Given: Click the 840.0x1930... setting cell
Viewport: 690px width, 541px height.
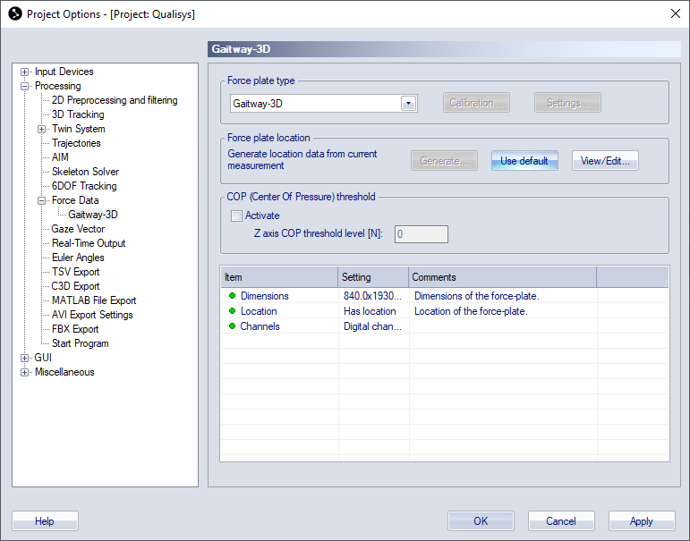Looking at the screenshot, I should (372, 296).
